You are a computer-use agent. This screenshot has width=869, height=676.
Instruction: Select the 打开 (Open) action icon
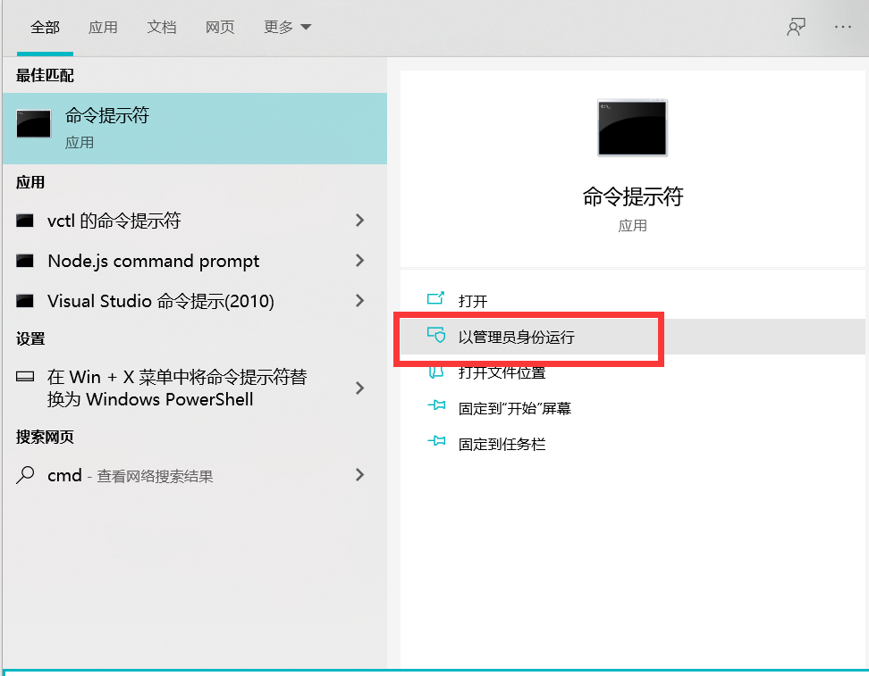click(437, 300)
